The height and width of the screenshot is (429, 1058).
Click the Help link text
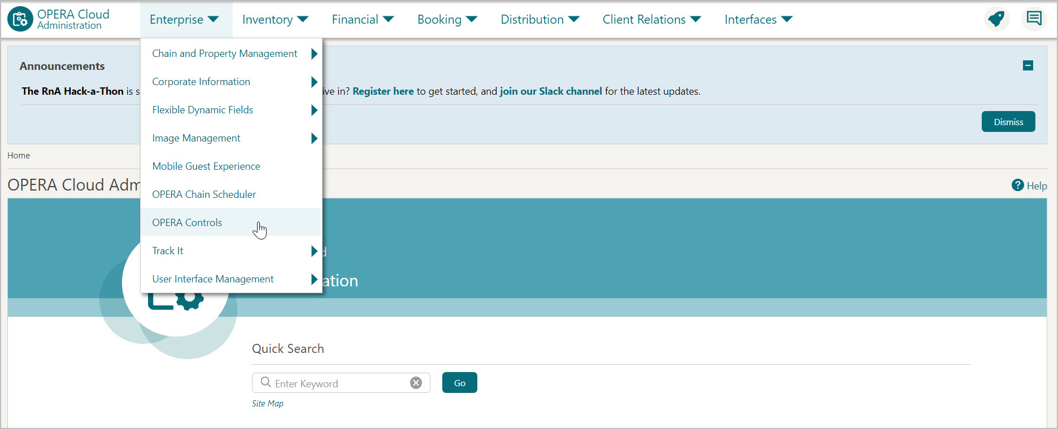(x=1037, y=186)
